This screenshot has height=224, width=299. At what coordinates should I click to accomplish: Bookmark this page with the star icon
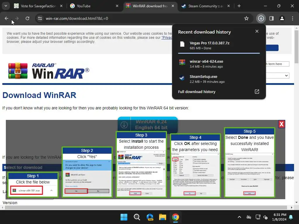click(x=246, y=18)
